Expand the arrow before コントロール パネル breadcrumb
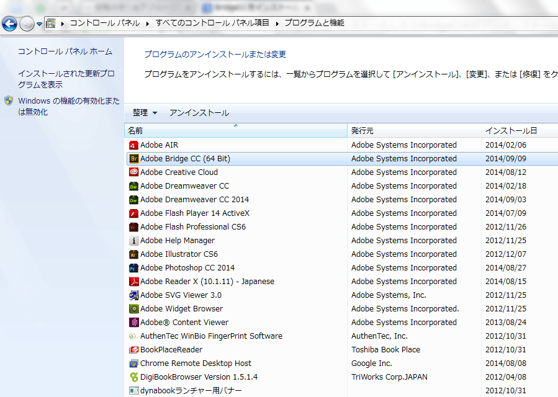Screen dimensions: 558x397 62,24
